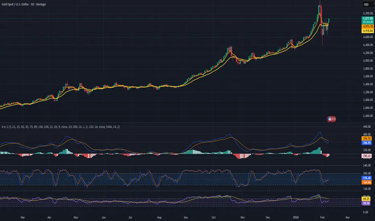Click the Sep label on the time axis
The height and width of the screenshot is (221, 375).
coord(186,218)
